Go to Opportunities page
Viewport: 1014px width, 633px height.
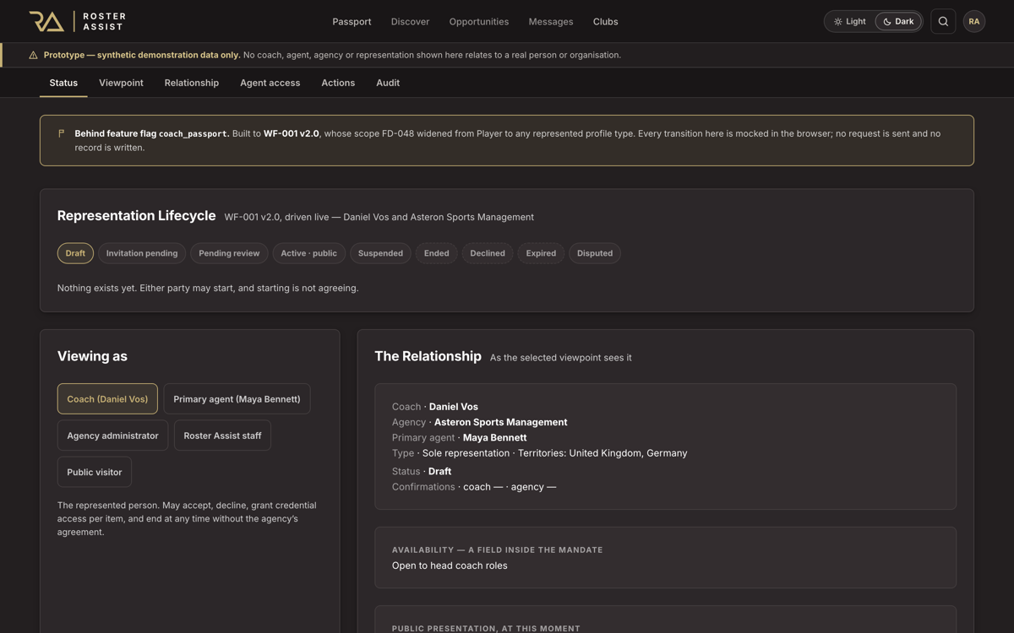pos(479,21)
